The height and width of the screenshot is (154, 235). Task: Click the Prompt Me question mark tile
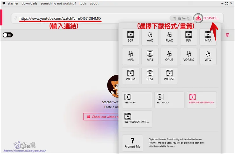(132, 143)
